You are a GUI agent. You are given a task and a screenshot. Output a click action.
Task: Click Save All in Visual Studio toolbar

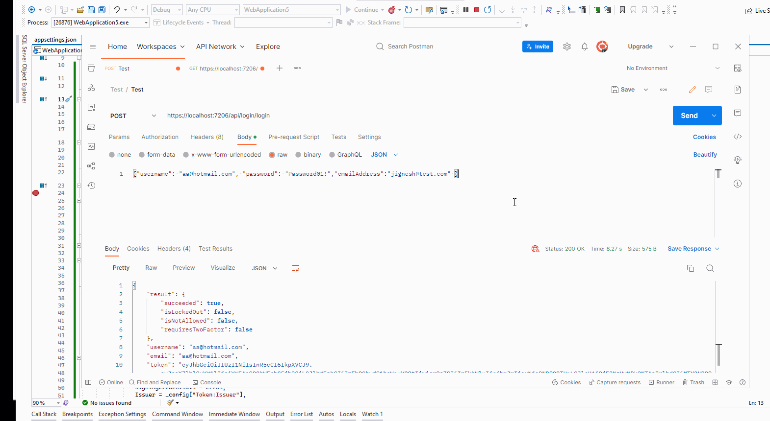coord(102,10)
